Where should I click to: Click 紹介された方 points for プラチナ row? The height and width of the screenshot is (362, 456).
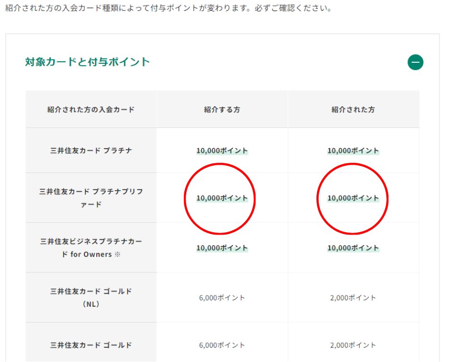click(x=353, y=151)
